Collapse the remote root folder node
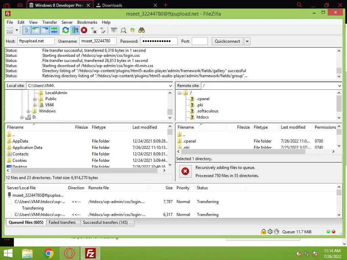Viewport: 347px width, 260px height. click(x=180, y=93)
